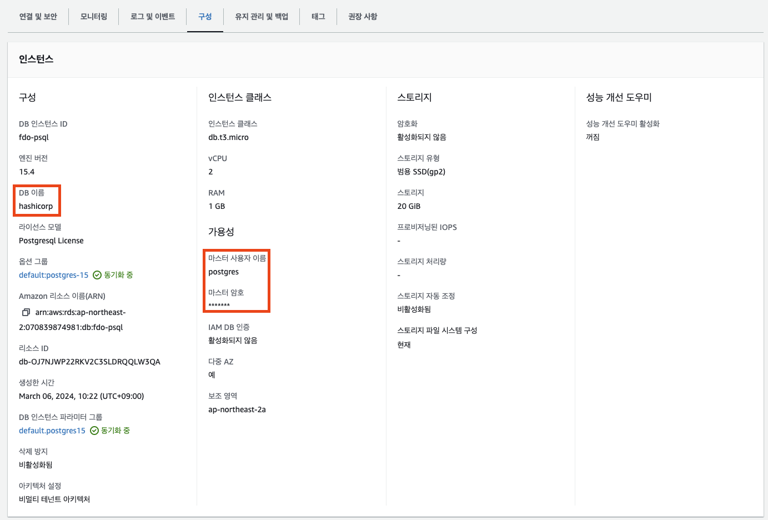The image size is (768, 520).
Task: Click the active 구성 tab
Action: click(x=205, y=16)
